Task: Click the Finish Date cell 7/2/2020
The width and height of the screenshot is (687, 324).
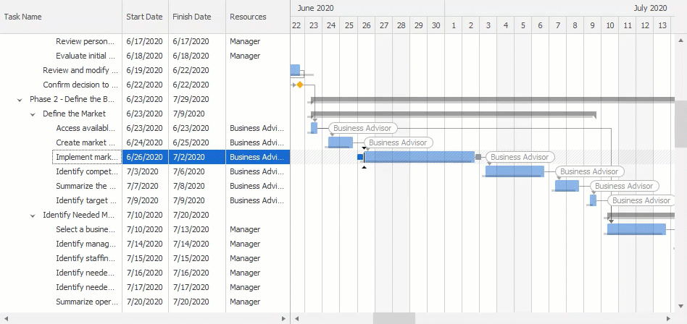Action: [197, 157]
